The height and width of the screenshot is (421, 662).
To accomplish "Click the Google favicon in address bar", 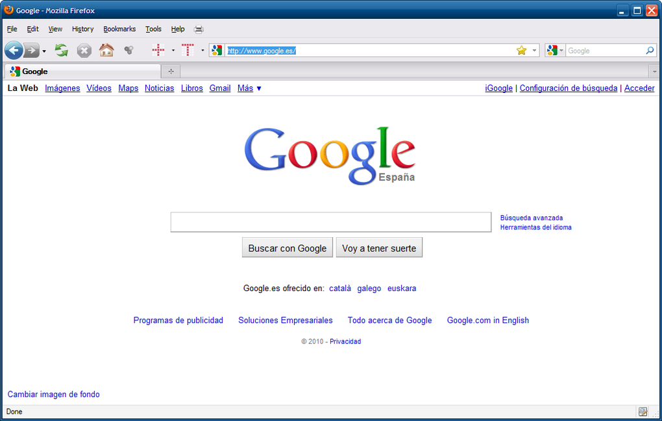I will pos(217,50).
